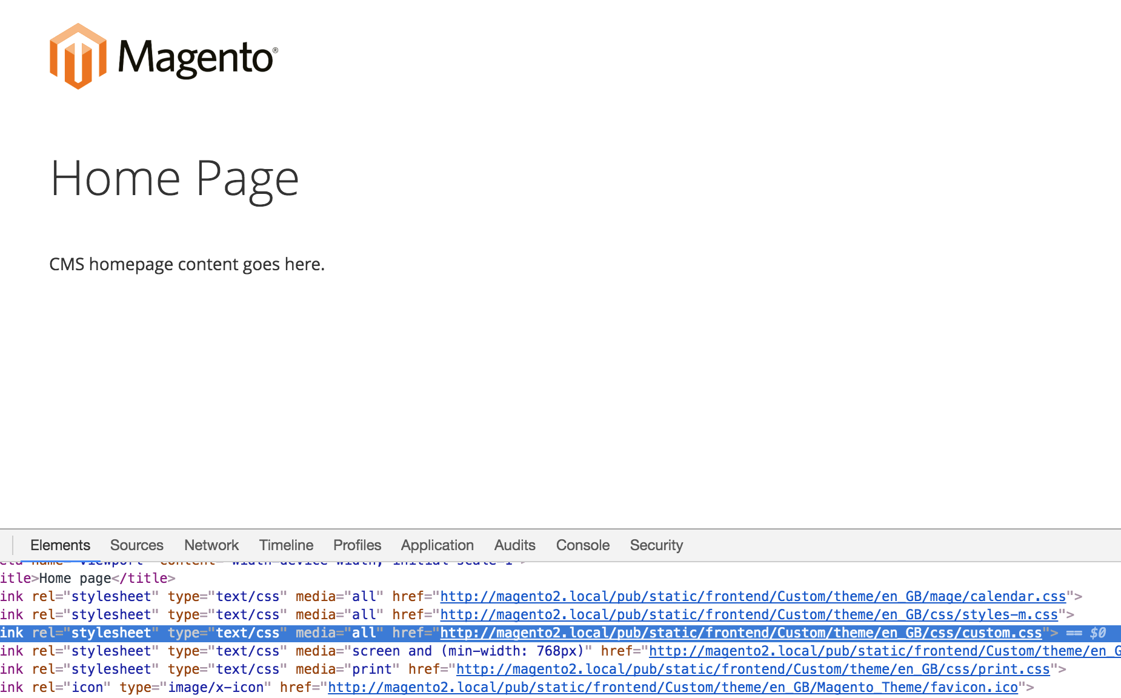The height and width of the screenshot is (698, 1121).
Task: Open the Security tab
Action: pos(656,545)
